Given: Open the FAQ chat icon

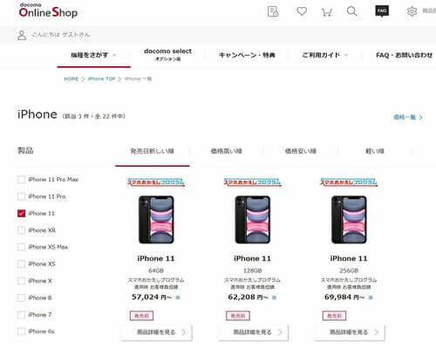Looking at the screenshot, I should tap(382, 11).
